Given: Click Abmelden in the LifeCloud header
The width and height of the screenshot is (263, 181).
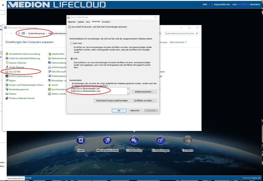Looking at the screenshot, I should pyautogui.click(x=254, y=4).
